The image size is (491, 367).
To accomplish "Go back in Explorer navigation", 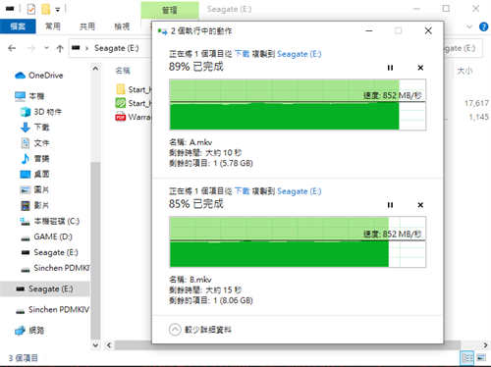I will (x=12, y=48).
